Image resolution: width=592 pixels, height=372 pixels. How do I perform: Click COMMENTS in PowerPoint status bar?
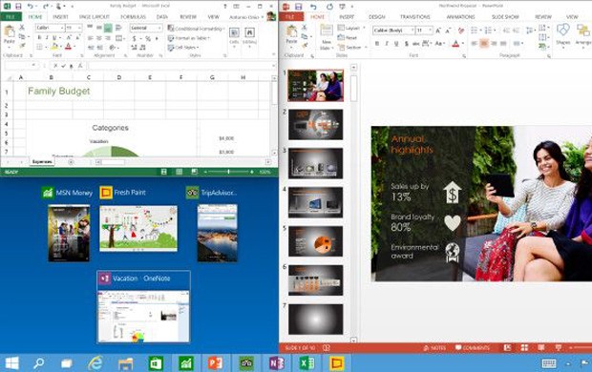(x=473, y=347)
